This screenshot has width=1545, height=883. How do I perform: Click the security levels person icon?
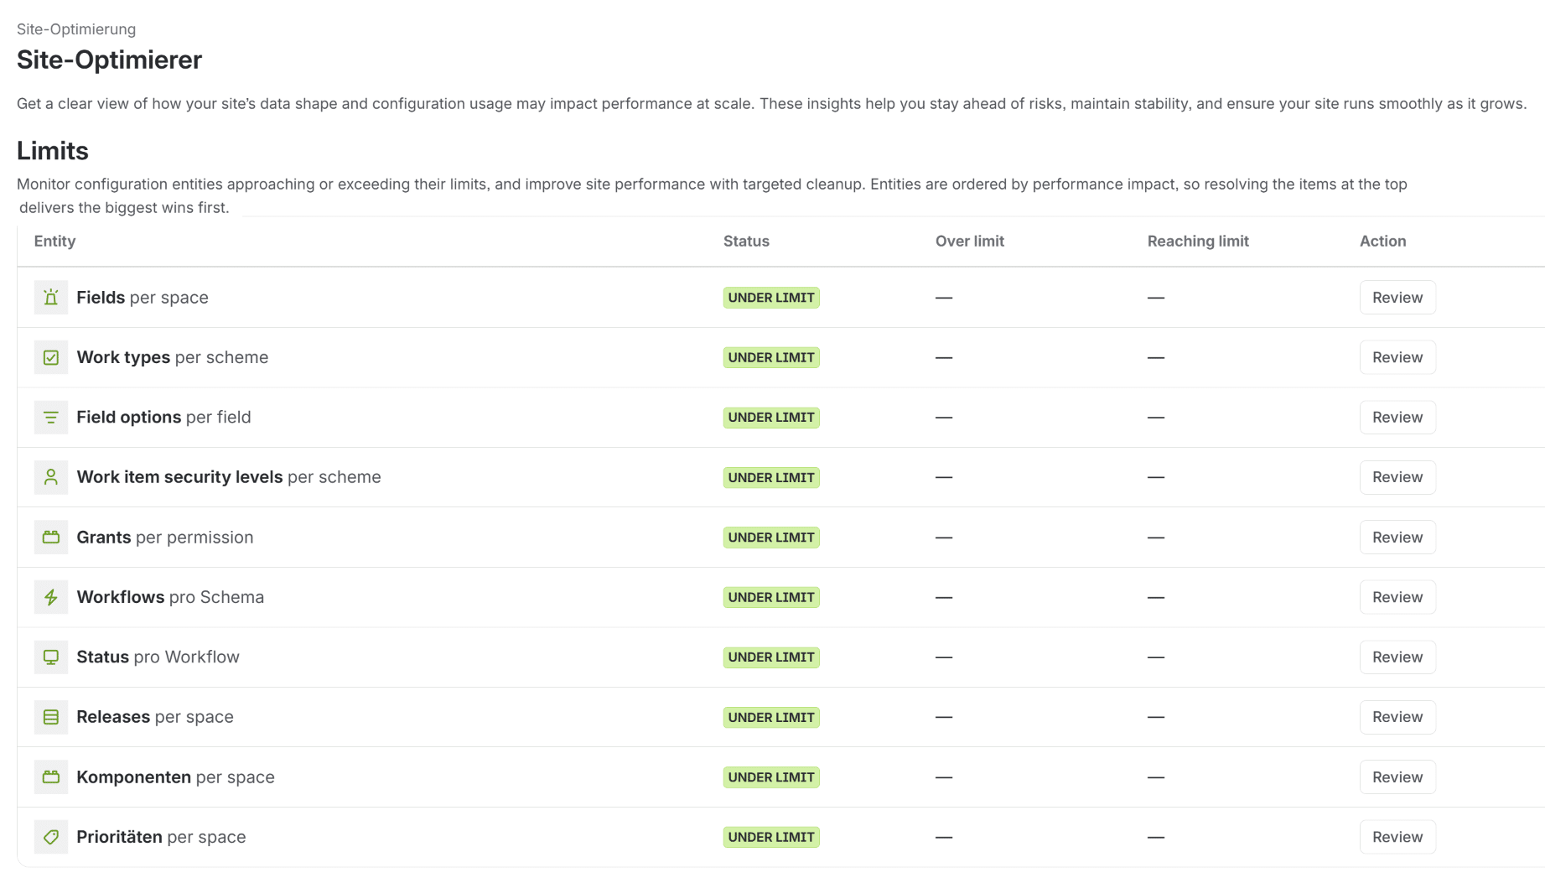coord(51,477)
